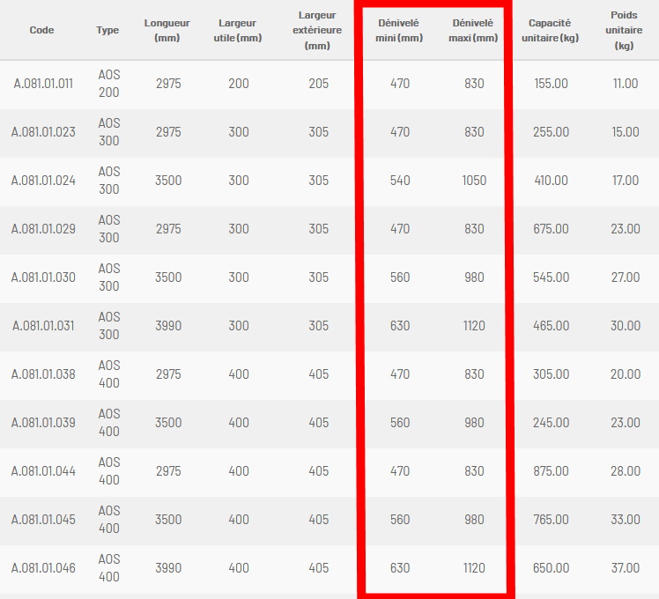Click capacity value 245.00
Screen dimensions: 659x599
pyautogui.click(x=551, y=423)
